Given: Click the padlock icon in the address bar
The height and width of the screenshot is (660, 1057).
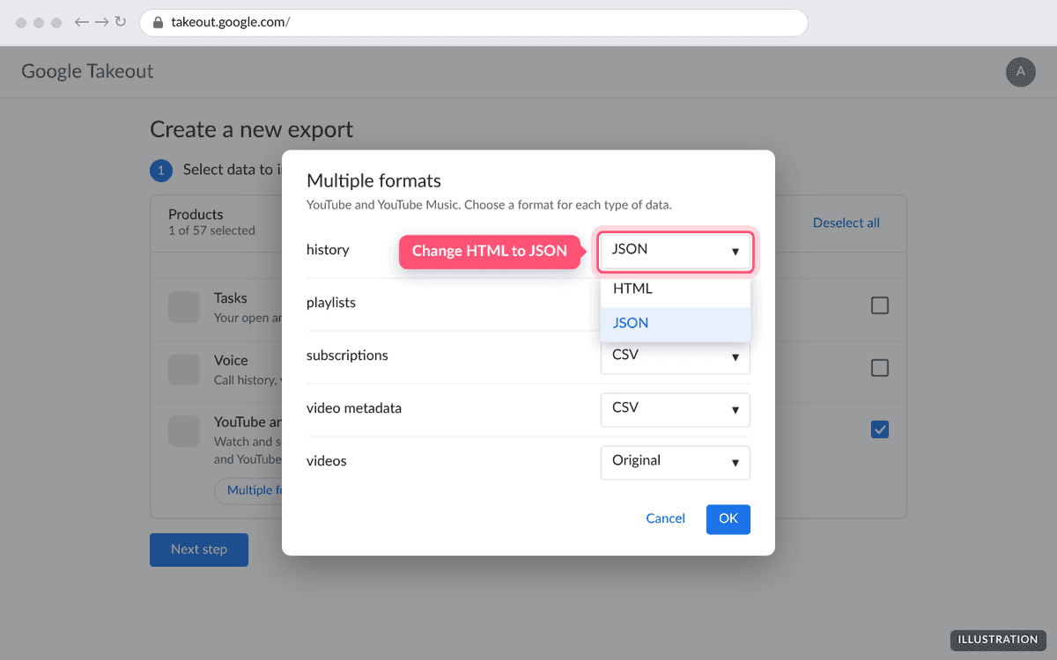Looking at the screenshot, I should pyautogui.click(x=158, y=23).
